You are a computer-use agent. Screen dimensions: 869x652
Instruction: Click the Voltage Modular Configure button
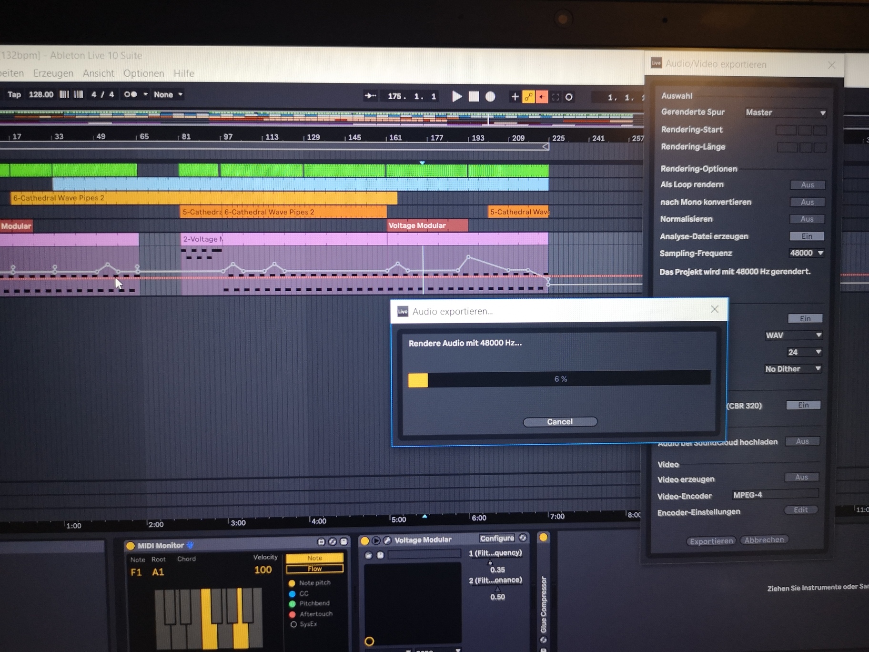point(497,538)
